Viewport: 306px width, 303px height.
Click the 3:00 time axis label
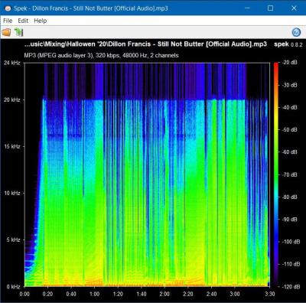tap(235, 294)
